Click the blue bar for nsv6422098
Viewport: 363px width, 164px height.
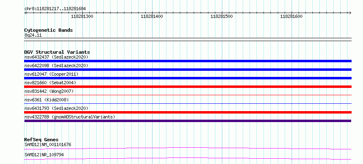tap(188, 70)
